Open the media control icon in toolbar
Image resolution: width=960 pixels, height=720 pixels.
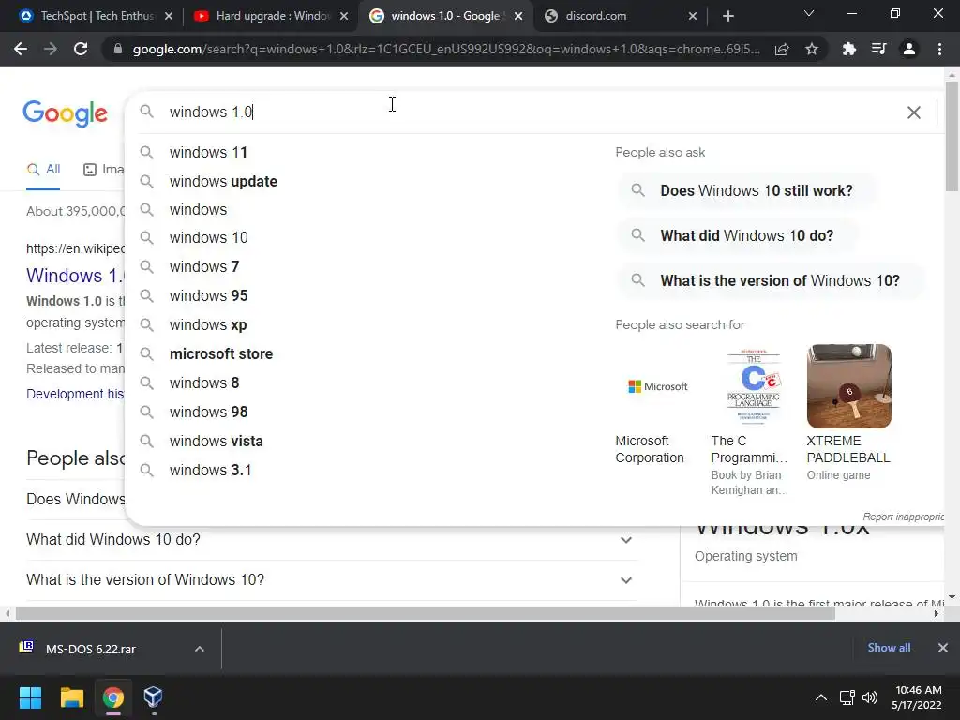click(878, 49)
